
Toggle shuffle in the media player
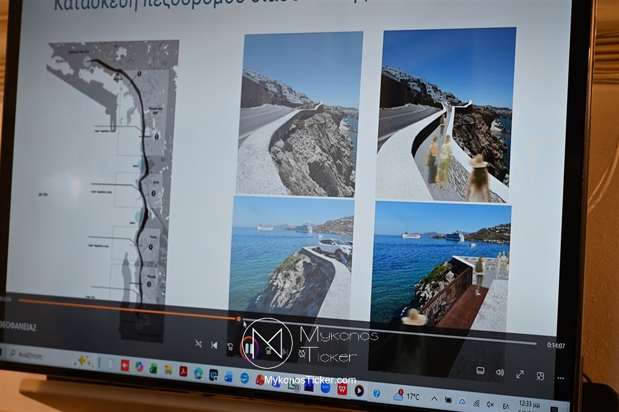tap(198, 344)
